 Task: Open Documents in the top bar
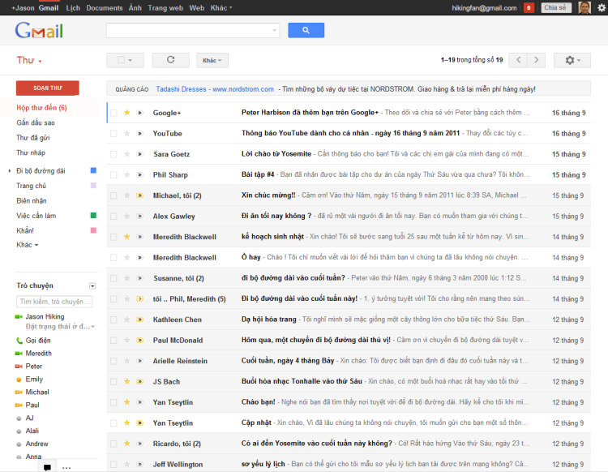pos(105,8)
